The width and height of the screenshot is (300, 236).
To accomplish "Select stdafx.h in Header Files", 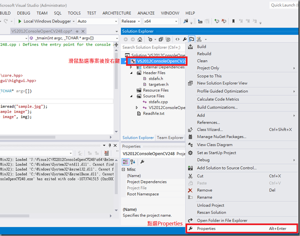I will (x=156, y=79).
